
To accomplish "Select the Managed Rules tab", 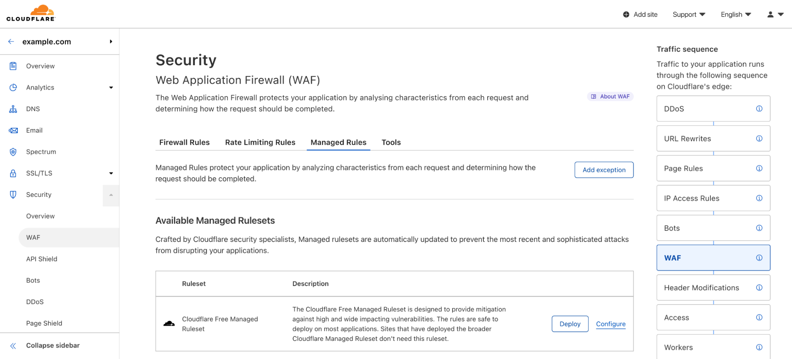I will click(338, 142).
